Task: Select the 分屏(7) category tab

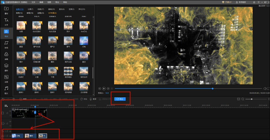Action: (x=31, y=9)
